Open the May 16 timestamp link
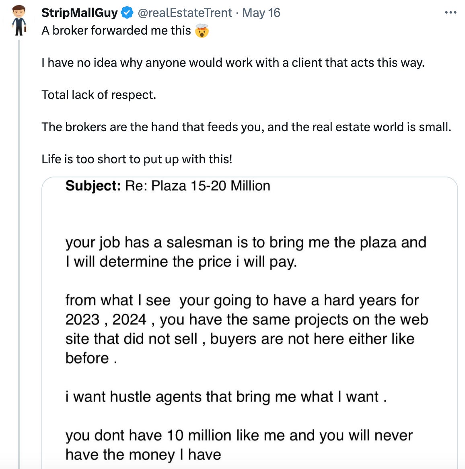Viewport: 465px width, 469px height. click(x=261, y=13)
